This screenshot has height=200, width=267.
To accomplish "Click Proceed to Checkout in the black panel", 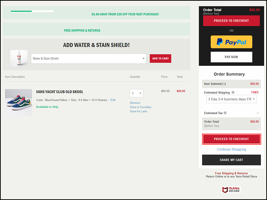I will pyautogui.click(x=231, y=21).
